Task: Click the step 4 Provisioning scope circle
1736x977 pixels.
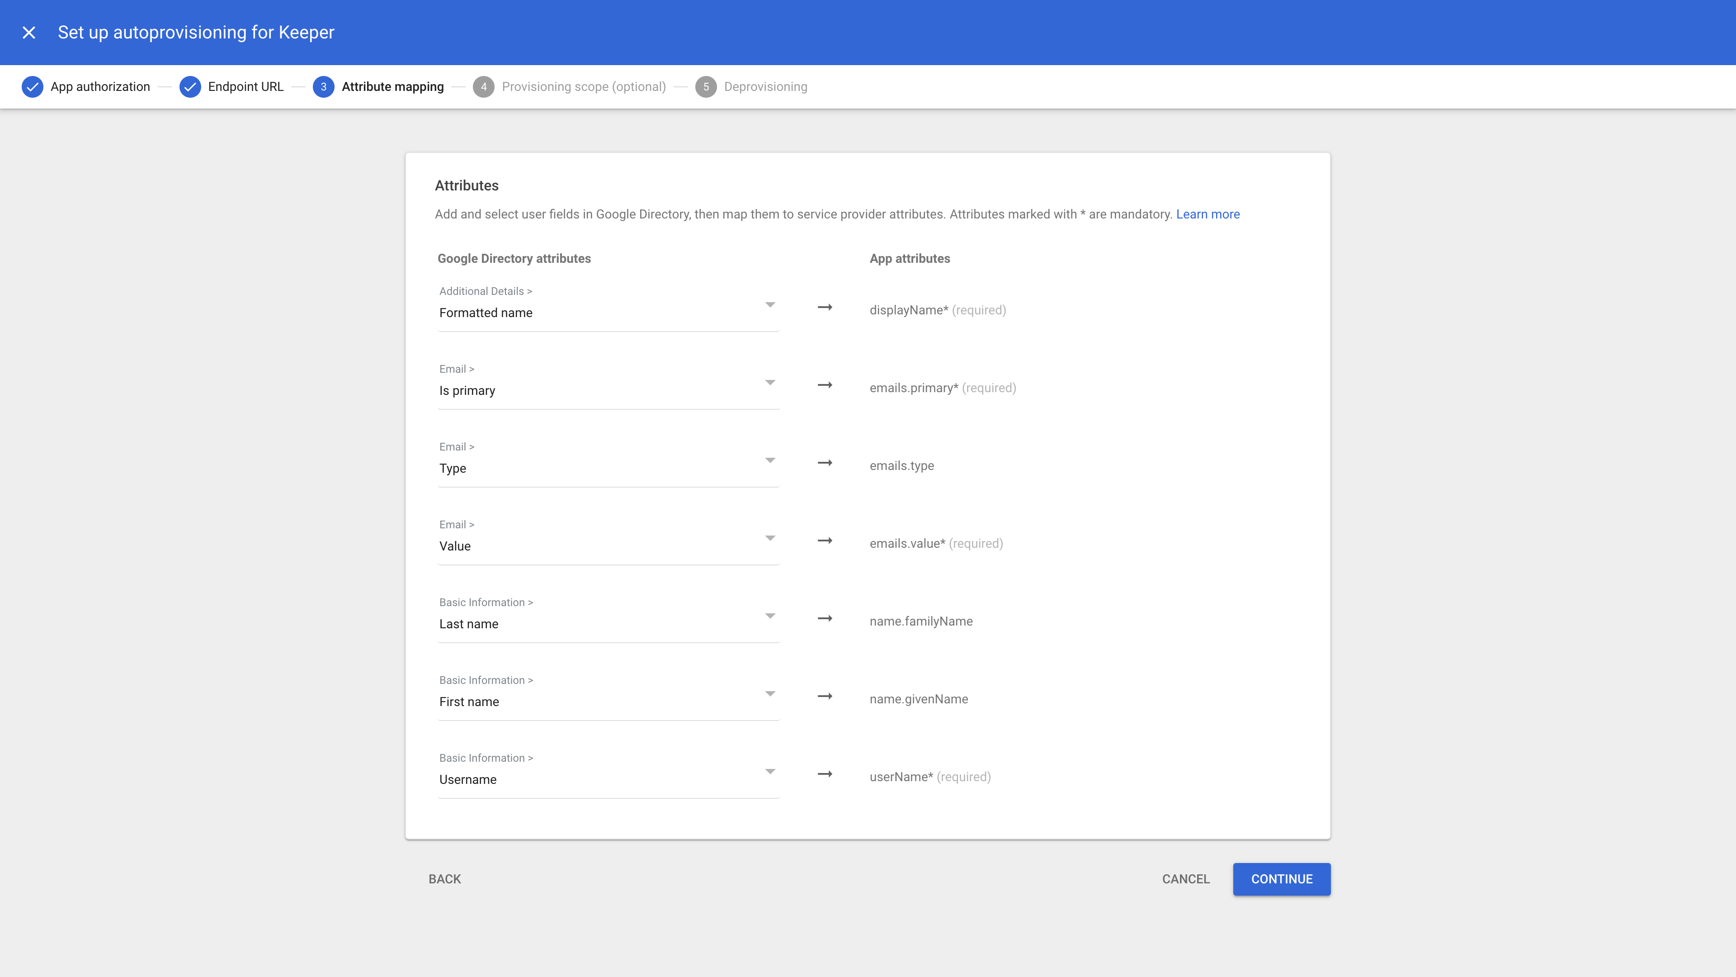Action: [483, 87]
